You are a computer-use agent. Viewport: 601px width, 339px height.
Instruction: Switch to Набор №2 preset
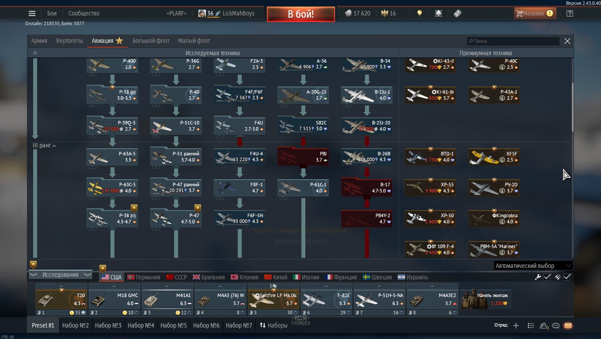click(76, 325)
